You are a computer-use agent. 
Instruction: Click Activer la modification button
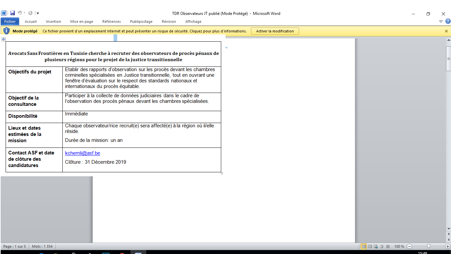(275, 31)
